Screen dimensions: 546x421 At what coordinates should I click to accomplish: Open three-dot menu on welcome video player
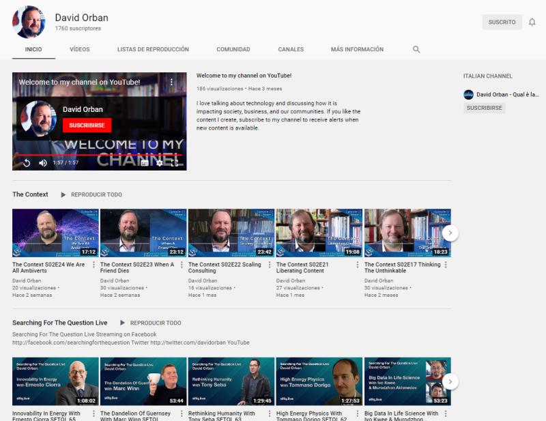click(x=171, y=82)
